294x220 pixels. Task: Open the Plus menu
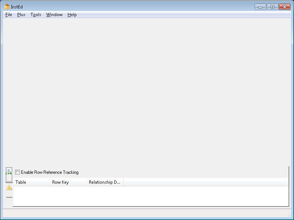coord(21,15)
